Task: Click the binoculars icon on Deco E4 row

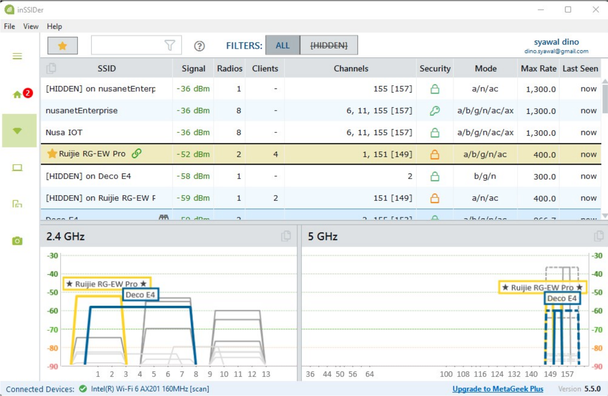Action: [x=164, y=217]
